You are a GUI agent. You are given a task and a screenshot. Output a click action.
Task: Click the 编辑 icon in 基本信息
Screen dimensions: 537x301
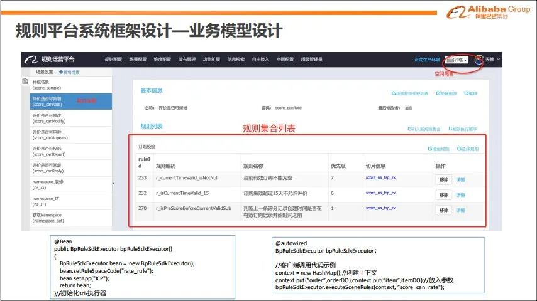(x=467, y=93)
